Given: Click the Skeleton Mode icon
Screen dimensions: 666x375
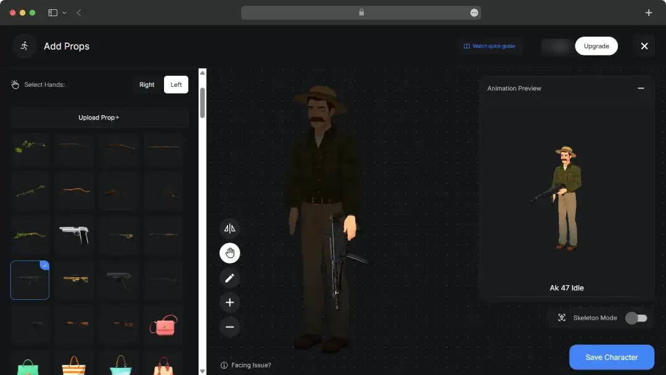Looking at the screenshot, I should pyautogui.click(x=562, y=318).
